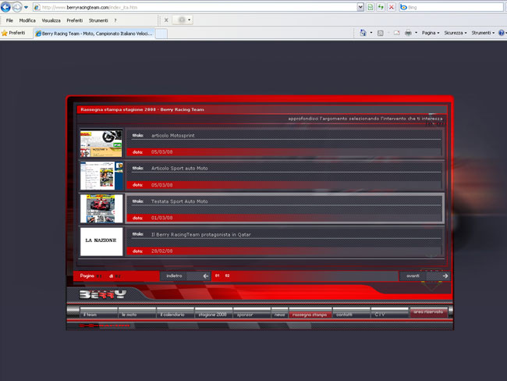This screenshot has height=381, width=507.
Task: Open the 'area riservata' button
Action: tap(428, 312)
